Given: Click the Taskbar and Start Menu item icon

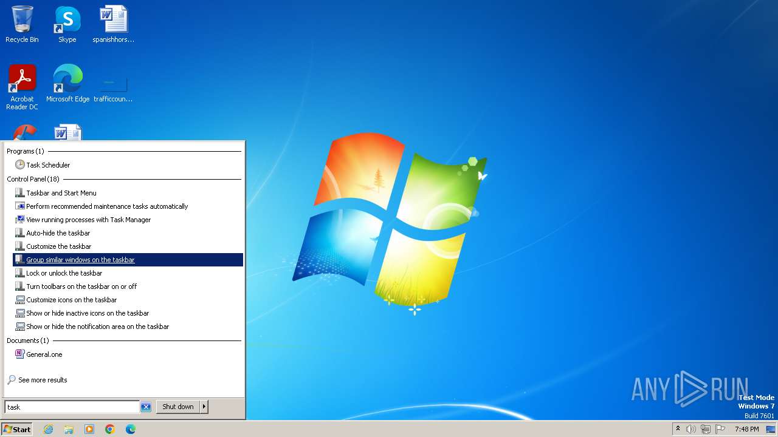Looking at the screenshot, I should [20, 192].
